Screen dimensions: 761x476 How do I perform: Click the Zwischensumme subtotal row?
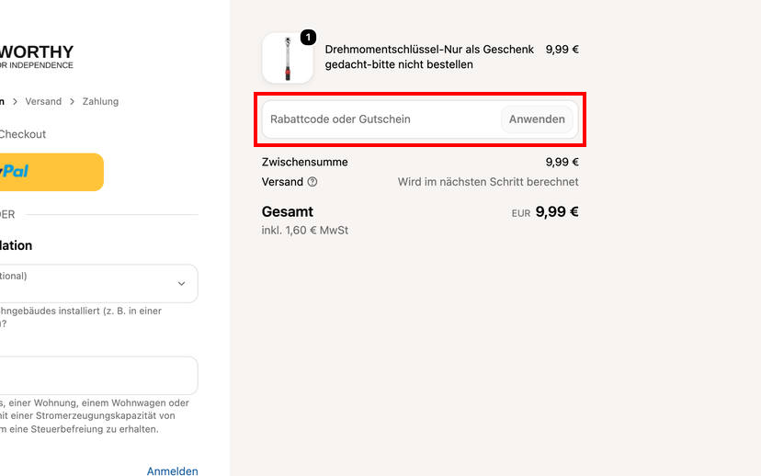click(420, 162)
